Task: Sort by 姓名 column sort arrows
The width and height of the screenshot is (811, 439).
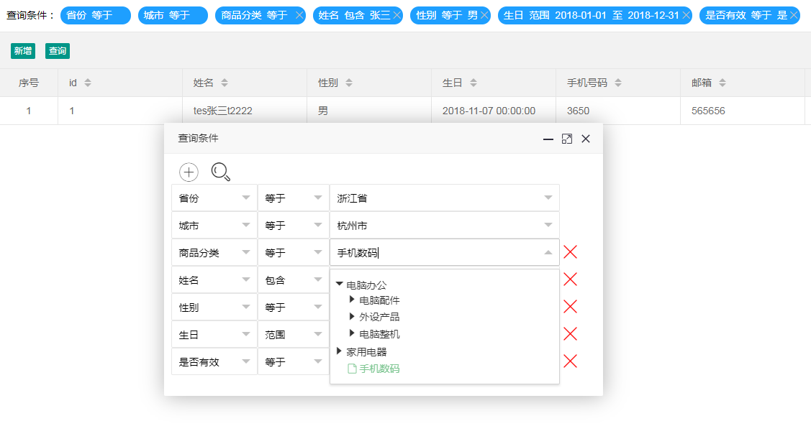Action: click(225, 83)
